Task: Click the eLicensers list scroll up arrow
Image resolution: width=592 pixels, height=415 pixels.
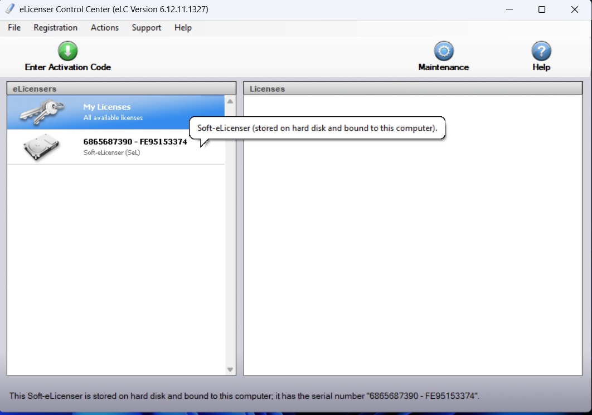Action: pos(230,101)
